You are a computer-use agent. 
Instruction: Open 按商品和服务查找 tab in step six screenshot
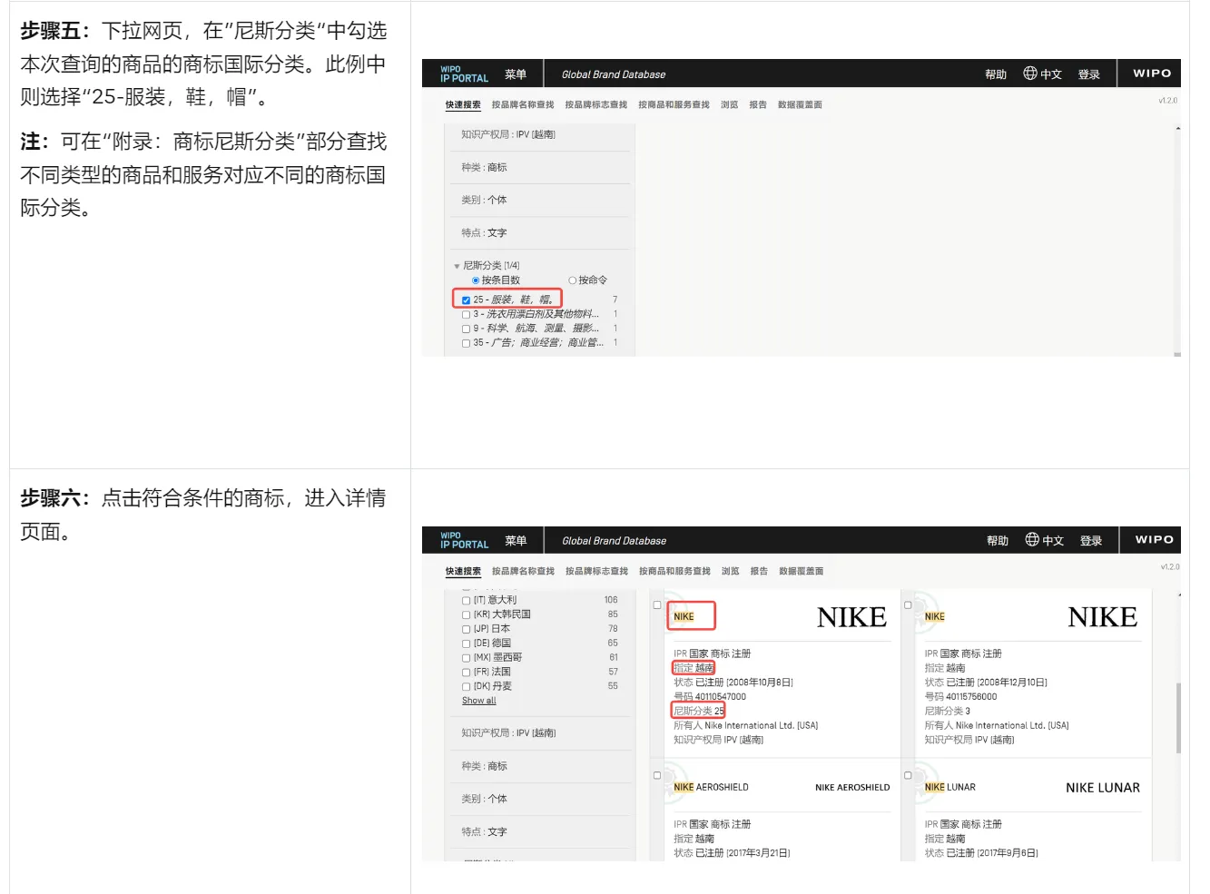(674, 572)
